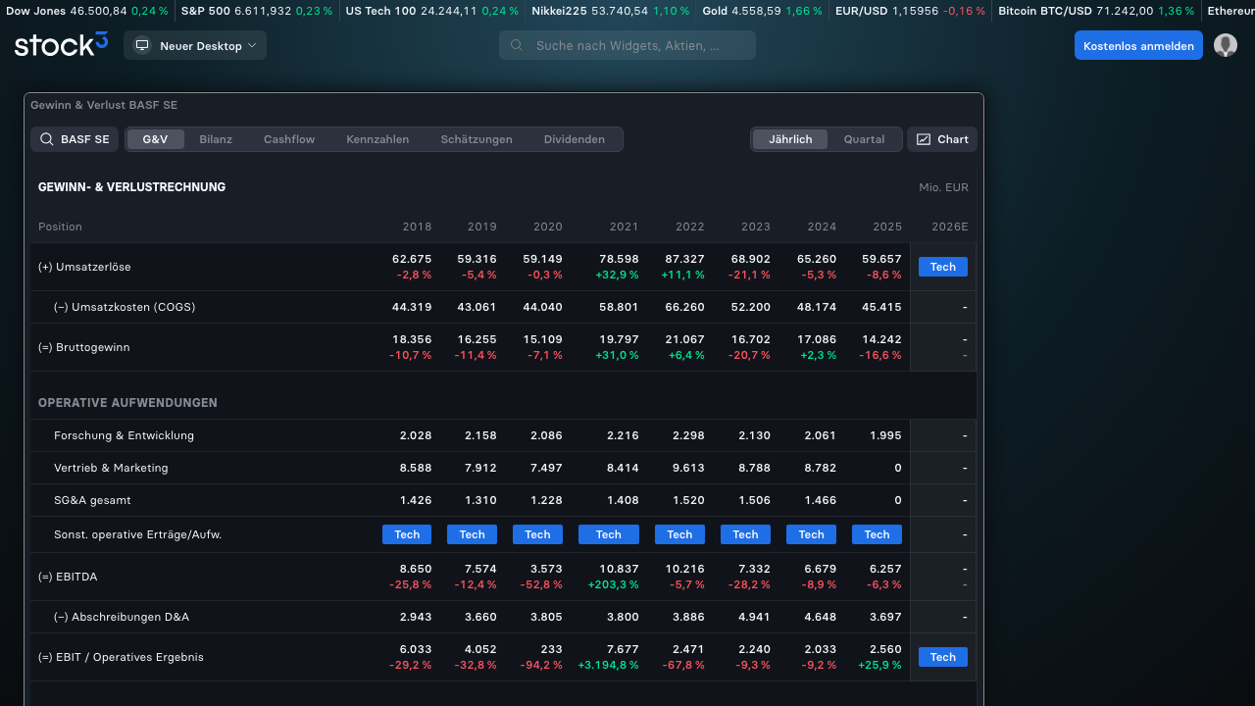
Task: Click the Abschreibungen D&A 2023 value '4.941'
Action: click(754, 617)
